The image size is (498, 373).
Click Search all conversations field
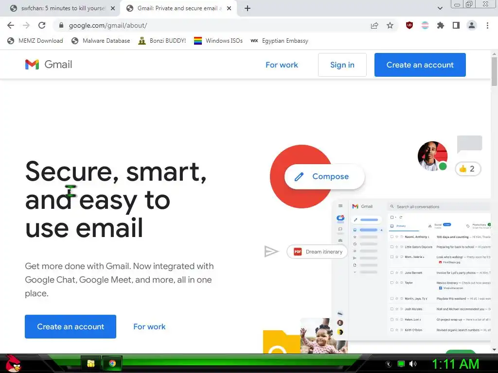[440, 206]
